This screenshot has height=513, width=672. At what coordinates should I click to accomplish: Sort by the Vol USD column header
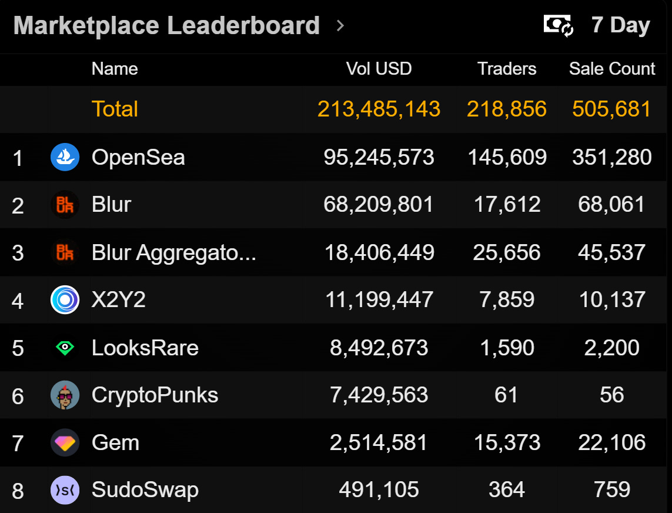pos(379,69)
